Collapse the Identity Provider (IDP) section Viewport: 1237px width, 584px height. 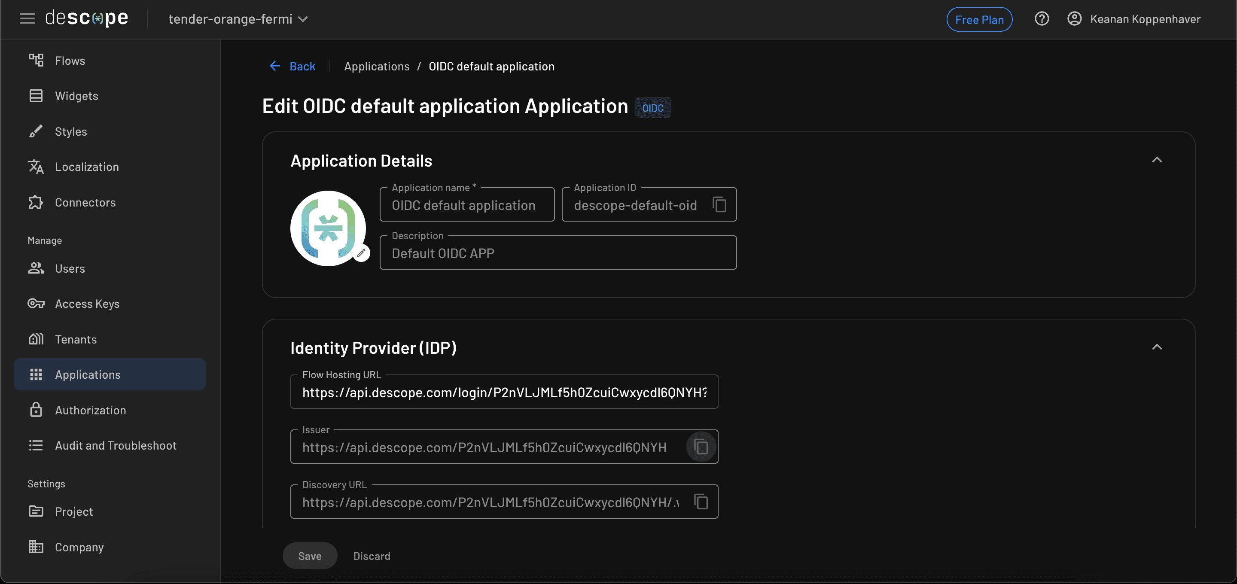coord(1156,347)
